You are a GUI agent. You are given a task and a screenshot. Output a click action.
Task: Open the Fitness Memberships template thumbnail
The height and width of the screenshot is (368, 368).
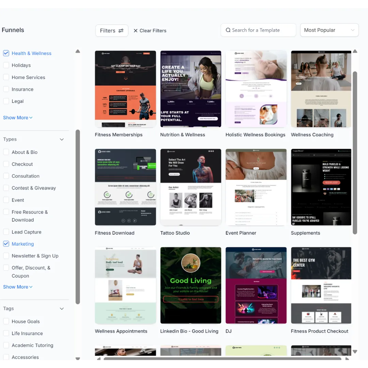point(125,89)
